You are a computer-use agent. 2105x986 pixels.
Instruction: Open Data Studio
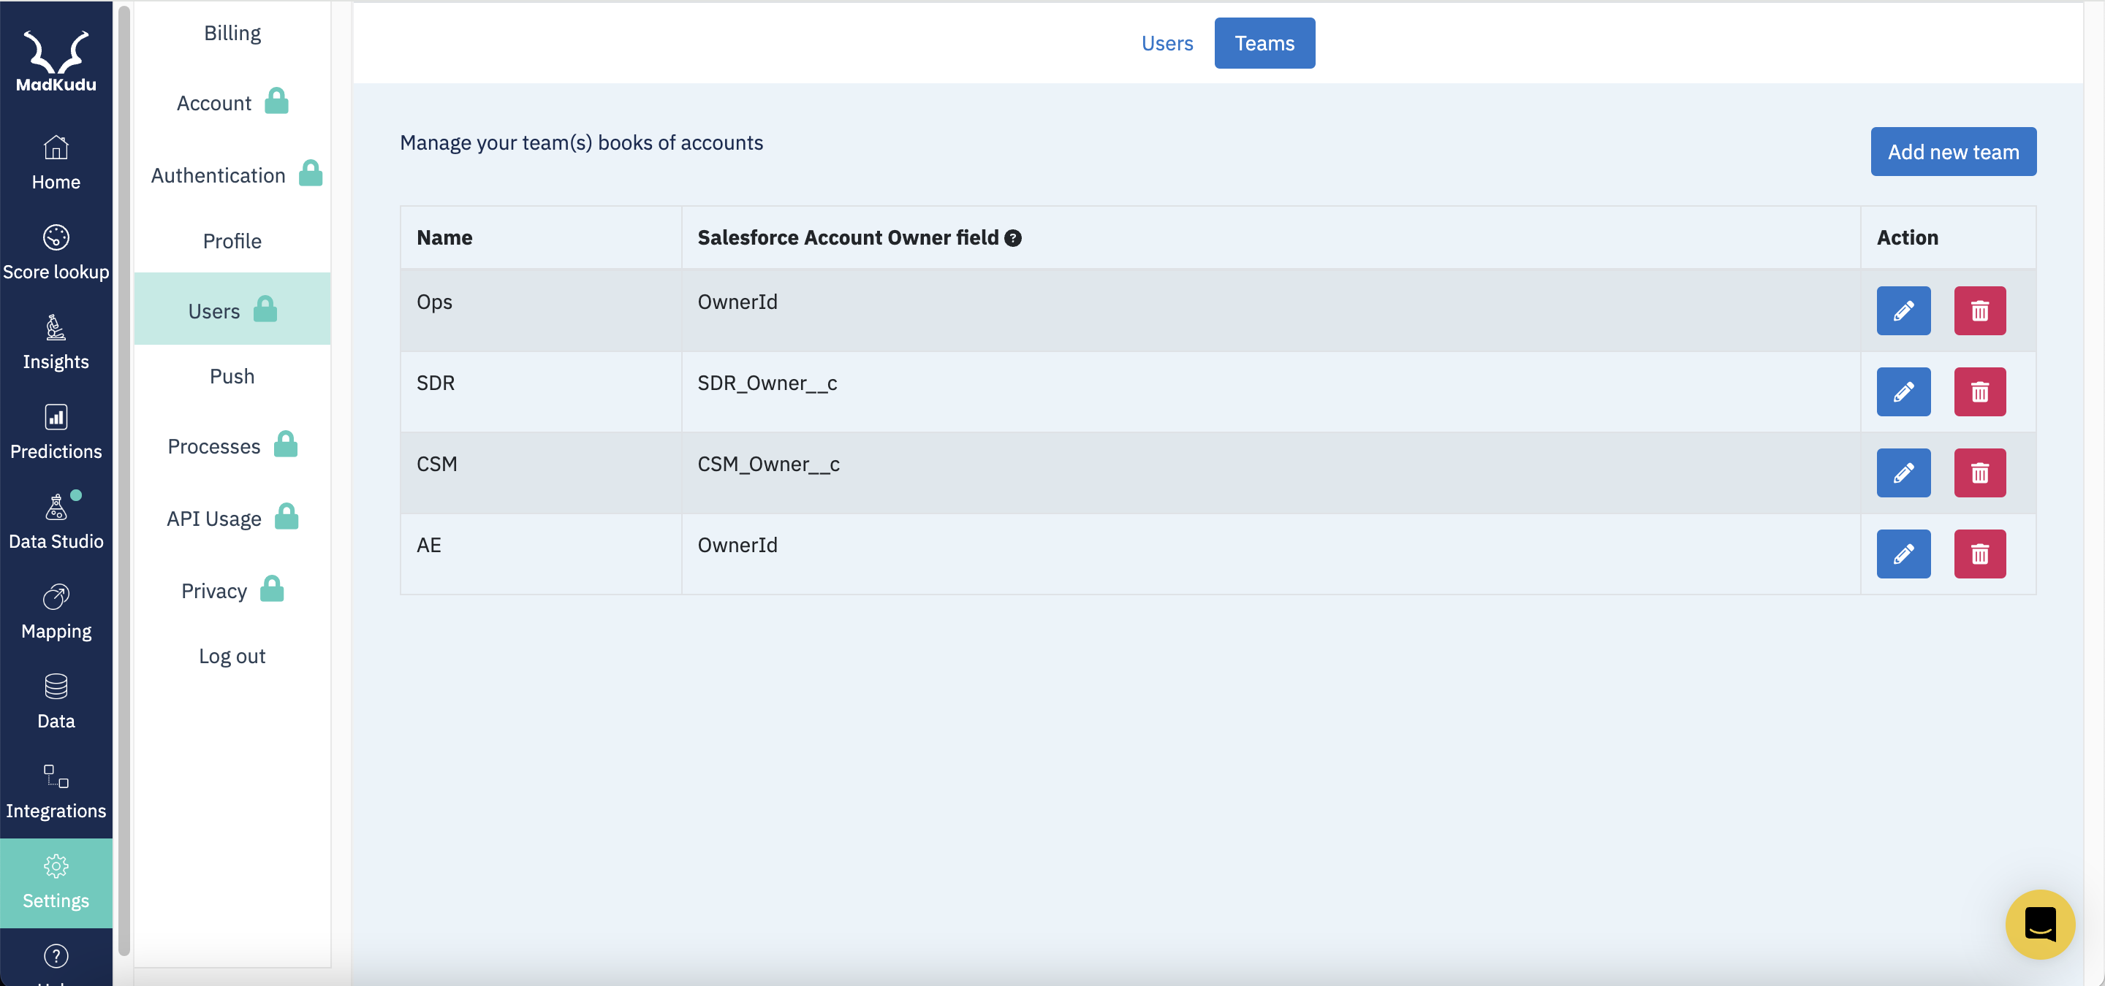click(x=56, y=522)
